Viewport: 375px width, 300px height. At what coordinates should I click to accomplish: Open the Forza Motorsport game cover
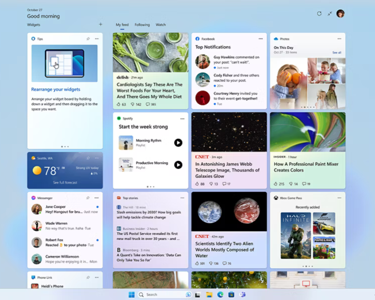pyautogui.click(x=324, y=223)
